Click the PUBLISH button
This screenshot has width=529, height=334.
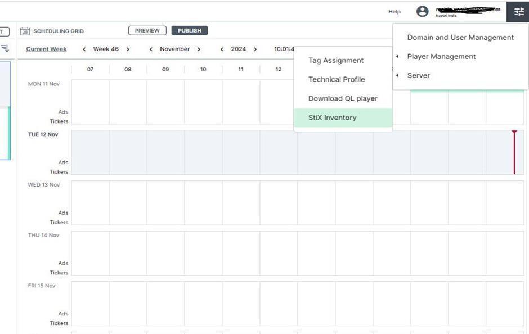[x=190, y=31]
